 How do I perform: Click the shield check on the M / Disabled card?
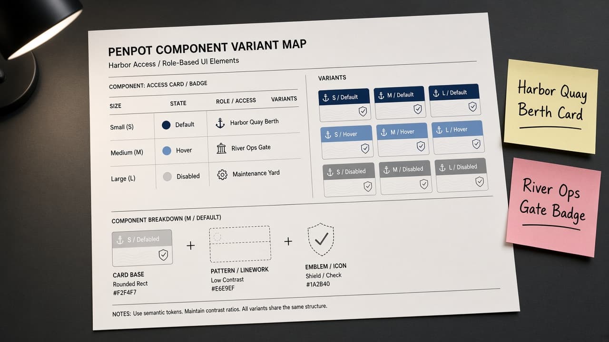coord(424,184)
